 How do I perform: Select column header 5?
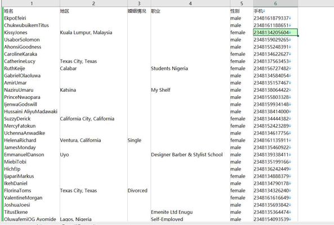point(242,3)
